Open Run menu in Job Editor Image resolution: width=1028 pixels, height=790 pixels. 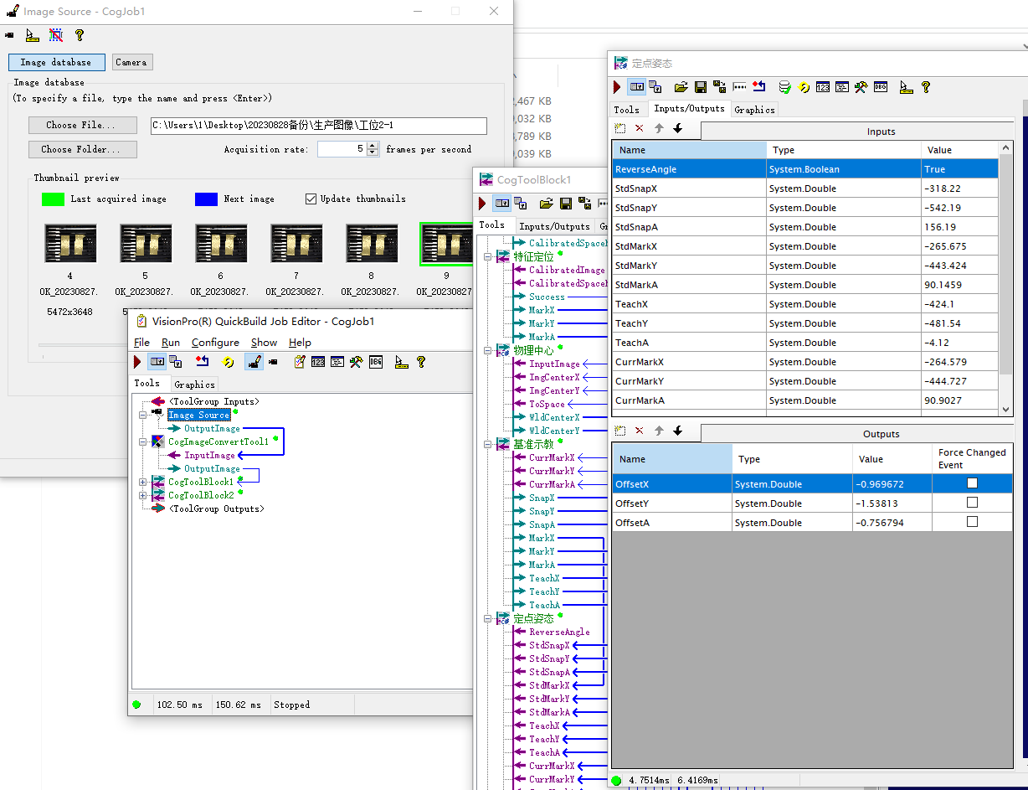[171, 342]
